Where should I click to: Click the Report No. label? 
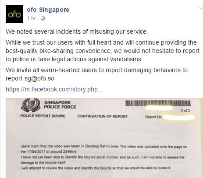tap(153, 117)
